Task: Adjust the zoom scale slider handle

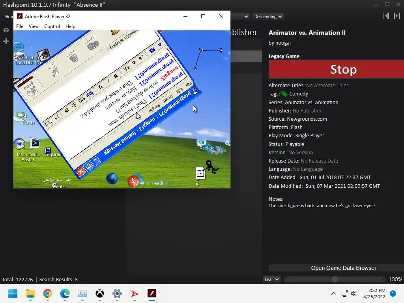Action: (335, 280)
